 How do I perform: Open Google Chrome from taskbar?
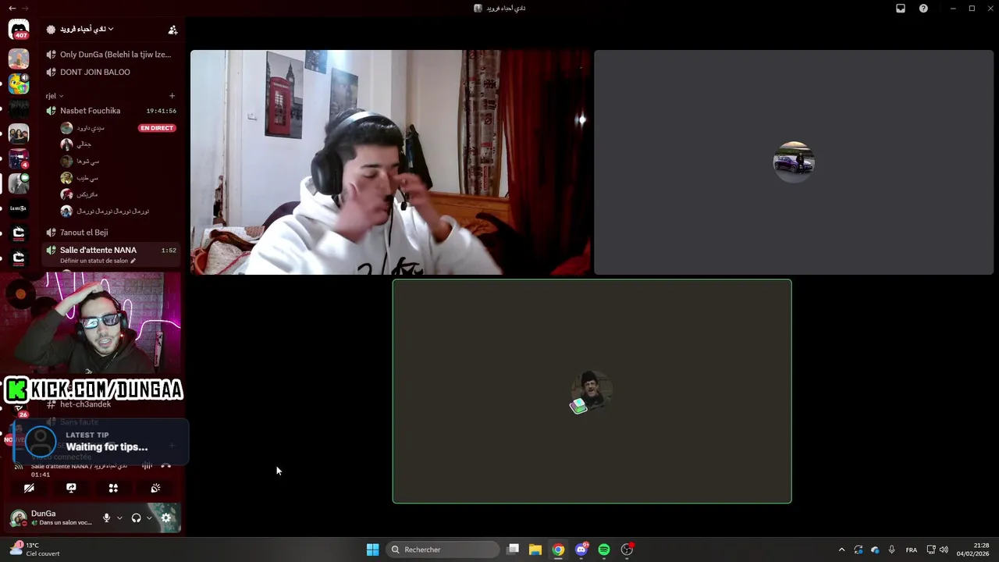coord(558,550)
